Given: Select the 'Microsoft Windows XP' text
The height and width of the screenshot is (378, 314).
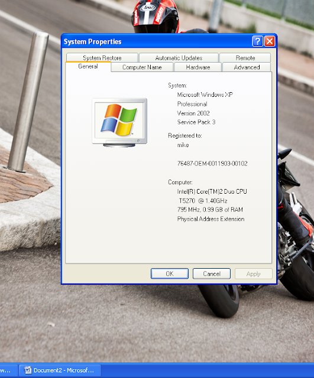Looking at the screenshot, I should pyautogui.click(x=205, y=94).
